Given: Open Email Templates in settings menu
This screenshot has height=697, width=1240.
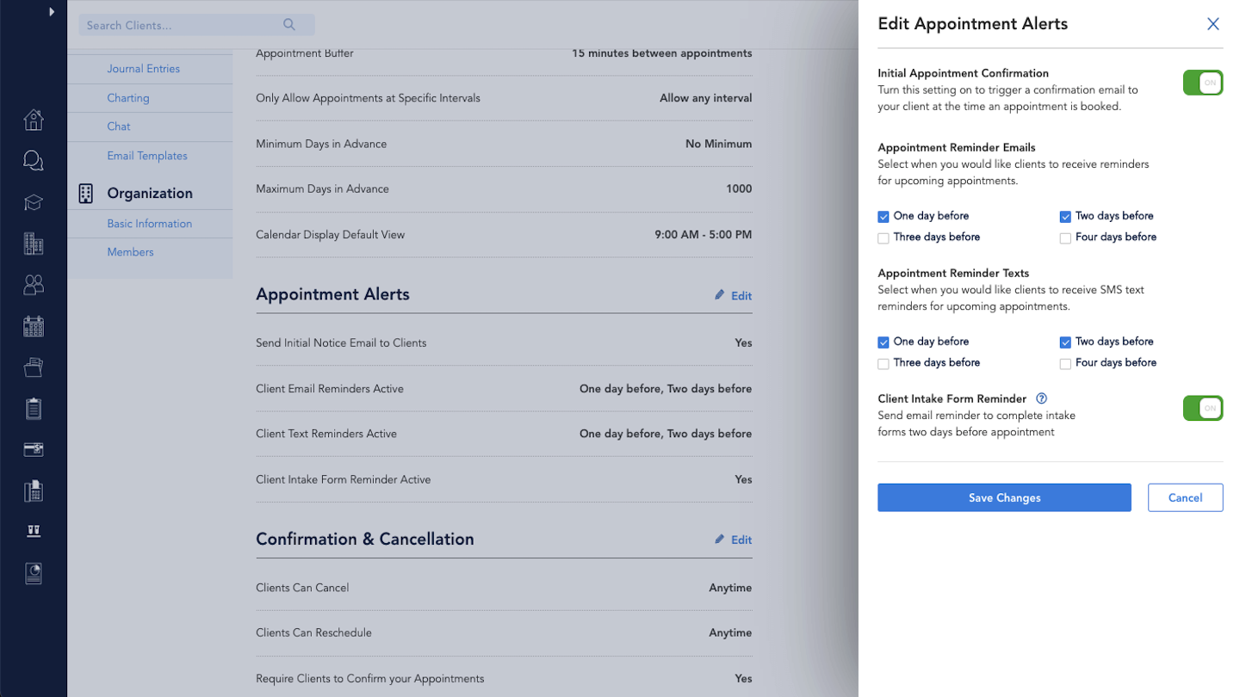Looking at the screenshot, I should click(x=147, y=156).
